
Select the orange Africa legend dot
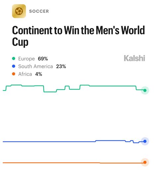click(x=14, y=74)
